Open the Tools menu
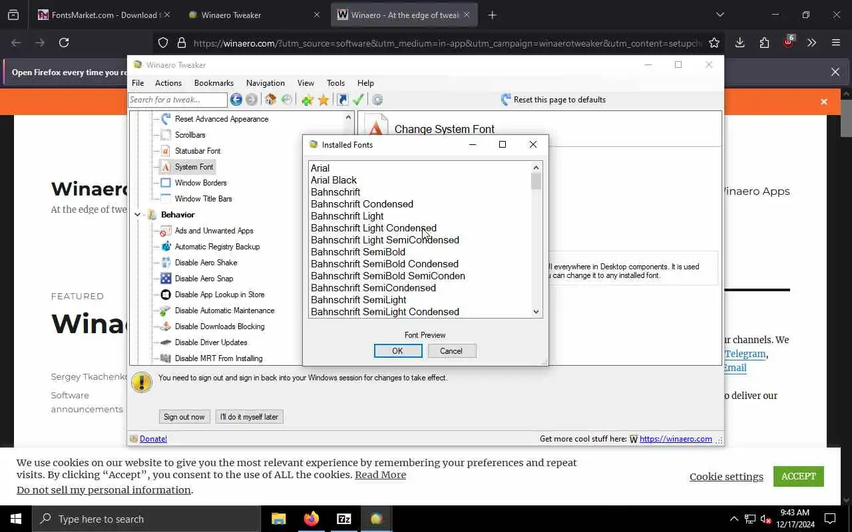Screen dimensions: 852x532 click(x=335, y=83)
